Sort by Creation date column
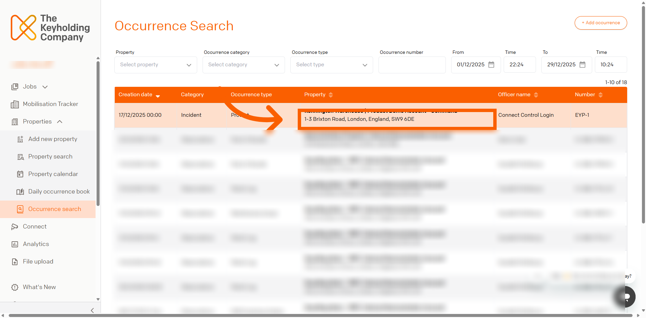Viewport: 646px width, 318px height. 135,95
